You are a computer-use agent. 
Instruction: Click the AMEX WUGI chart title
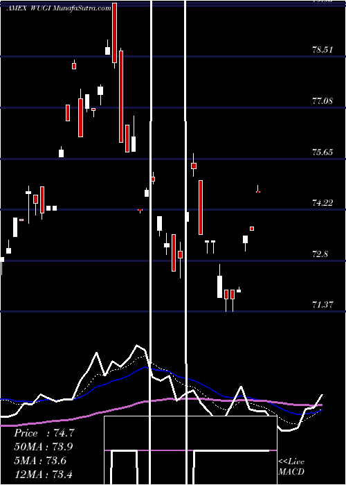(x=59, y=8)
